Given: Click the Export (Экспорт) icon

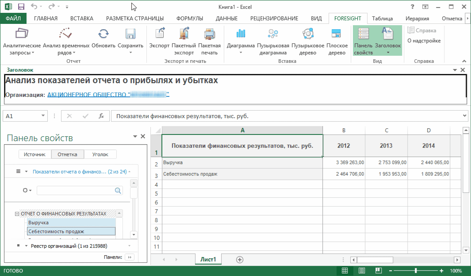Looking at the screenshot, I should coord(159,34).
